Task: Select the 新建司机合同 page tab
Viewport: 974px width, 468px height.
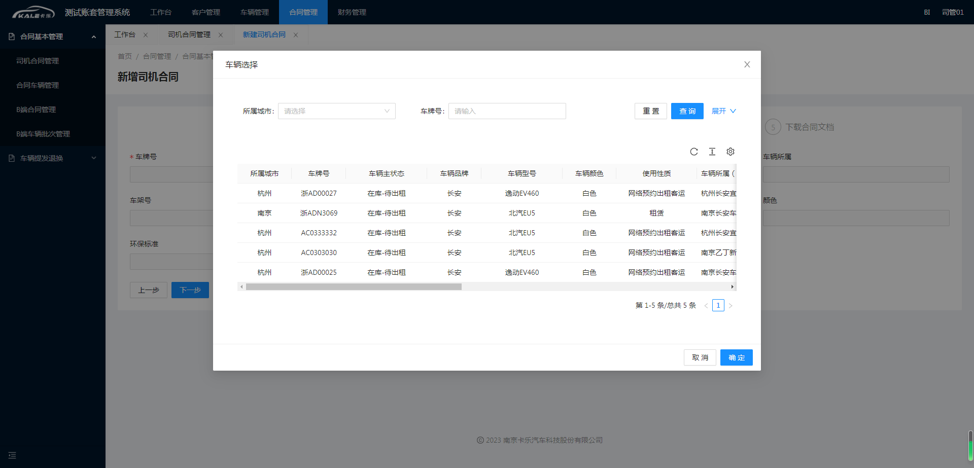Action: click(x=264, y=35)
